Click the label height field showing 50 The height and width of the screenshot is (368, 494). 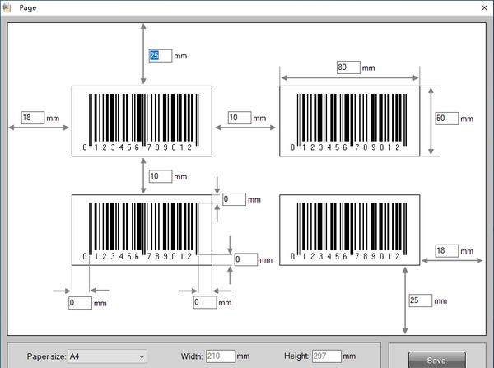[447, 119]
